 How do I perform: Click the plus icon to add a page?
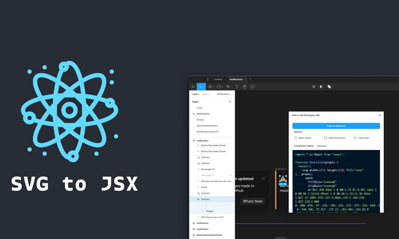[x=230, y=102]
